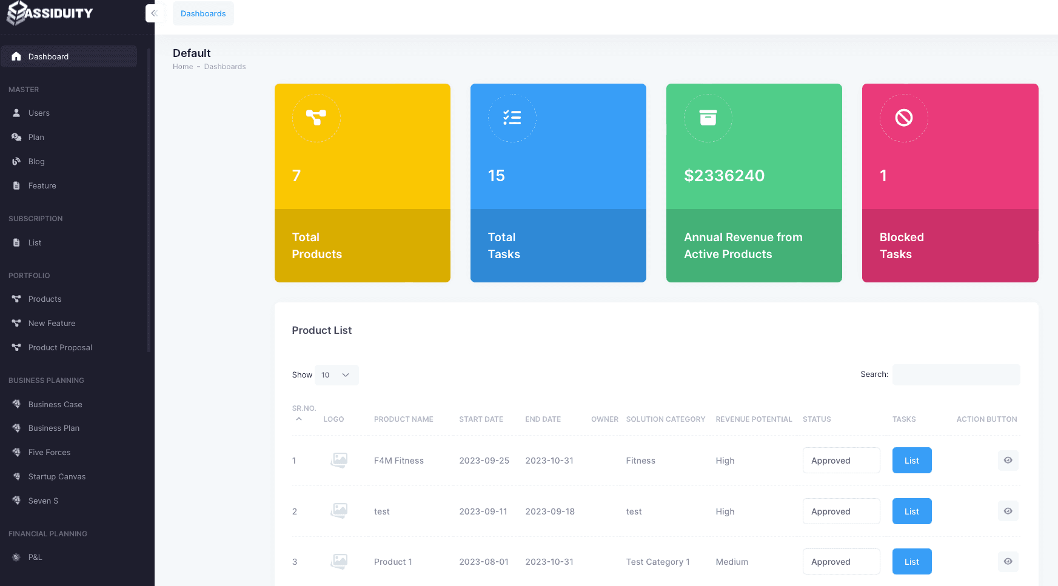Click the Blog icon in the sidebar
The height and width of the screenshot is (586, 1058).
(16, 161)
